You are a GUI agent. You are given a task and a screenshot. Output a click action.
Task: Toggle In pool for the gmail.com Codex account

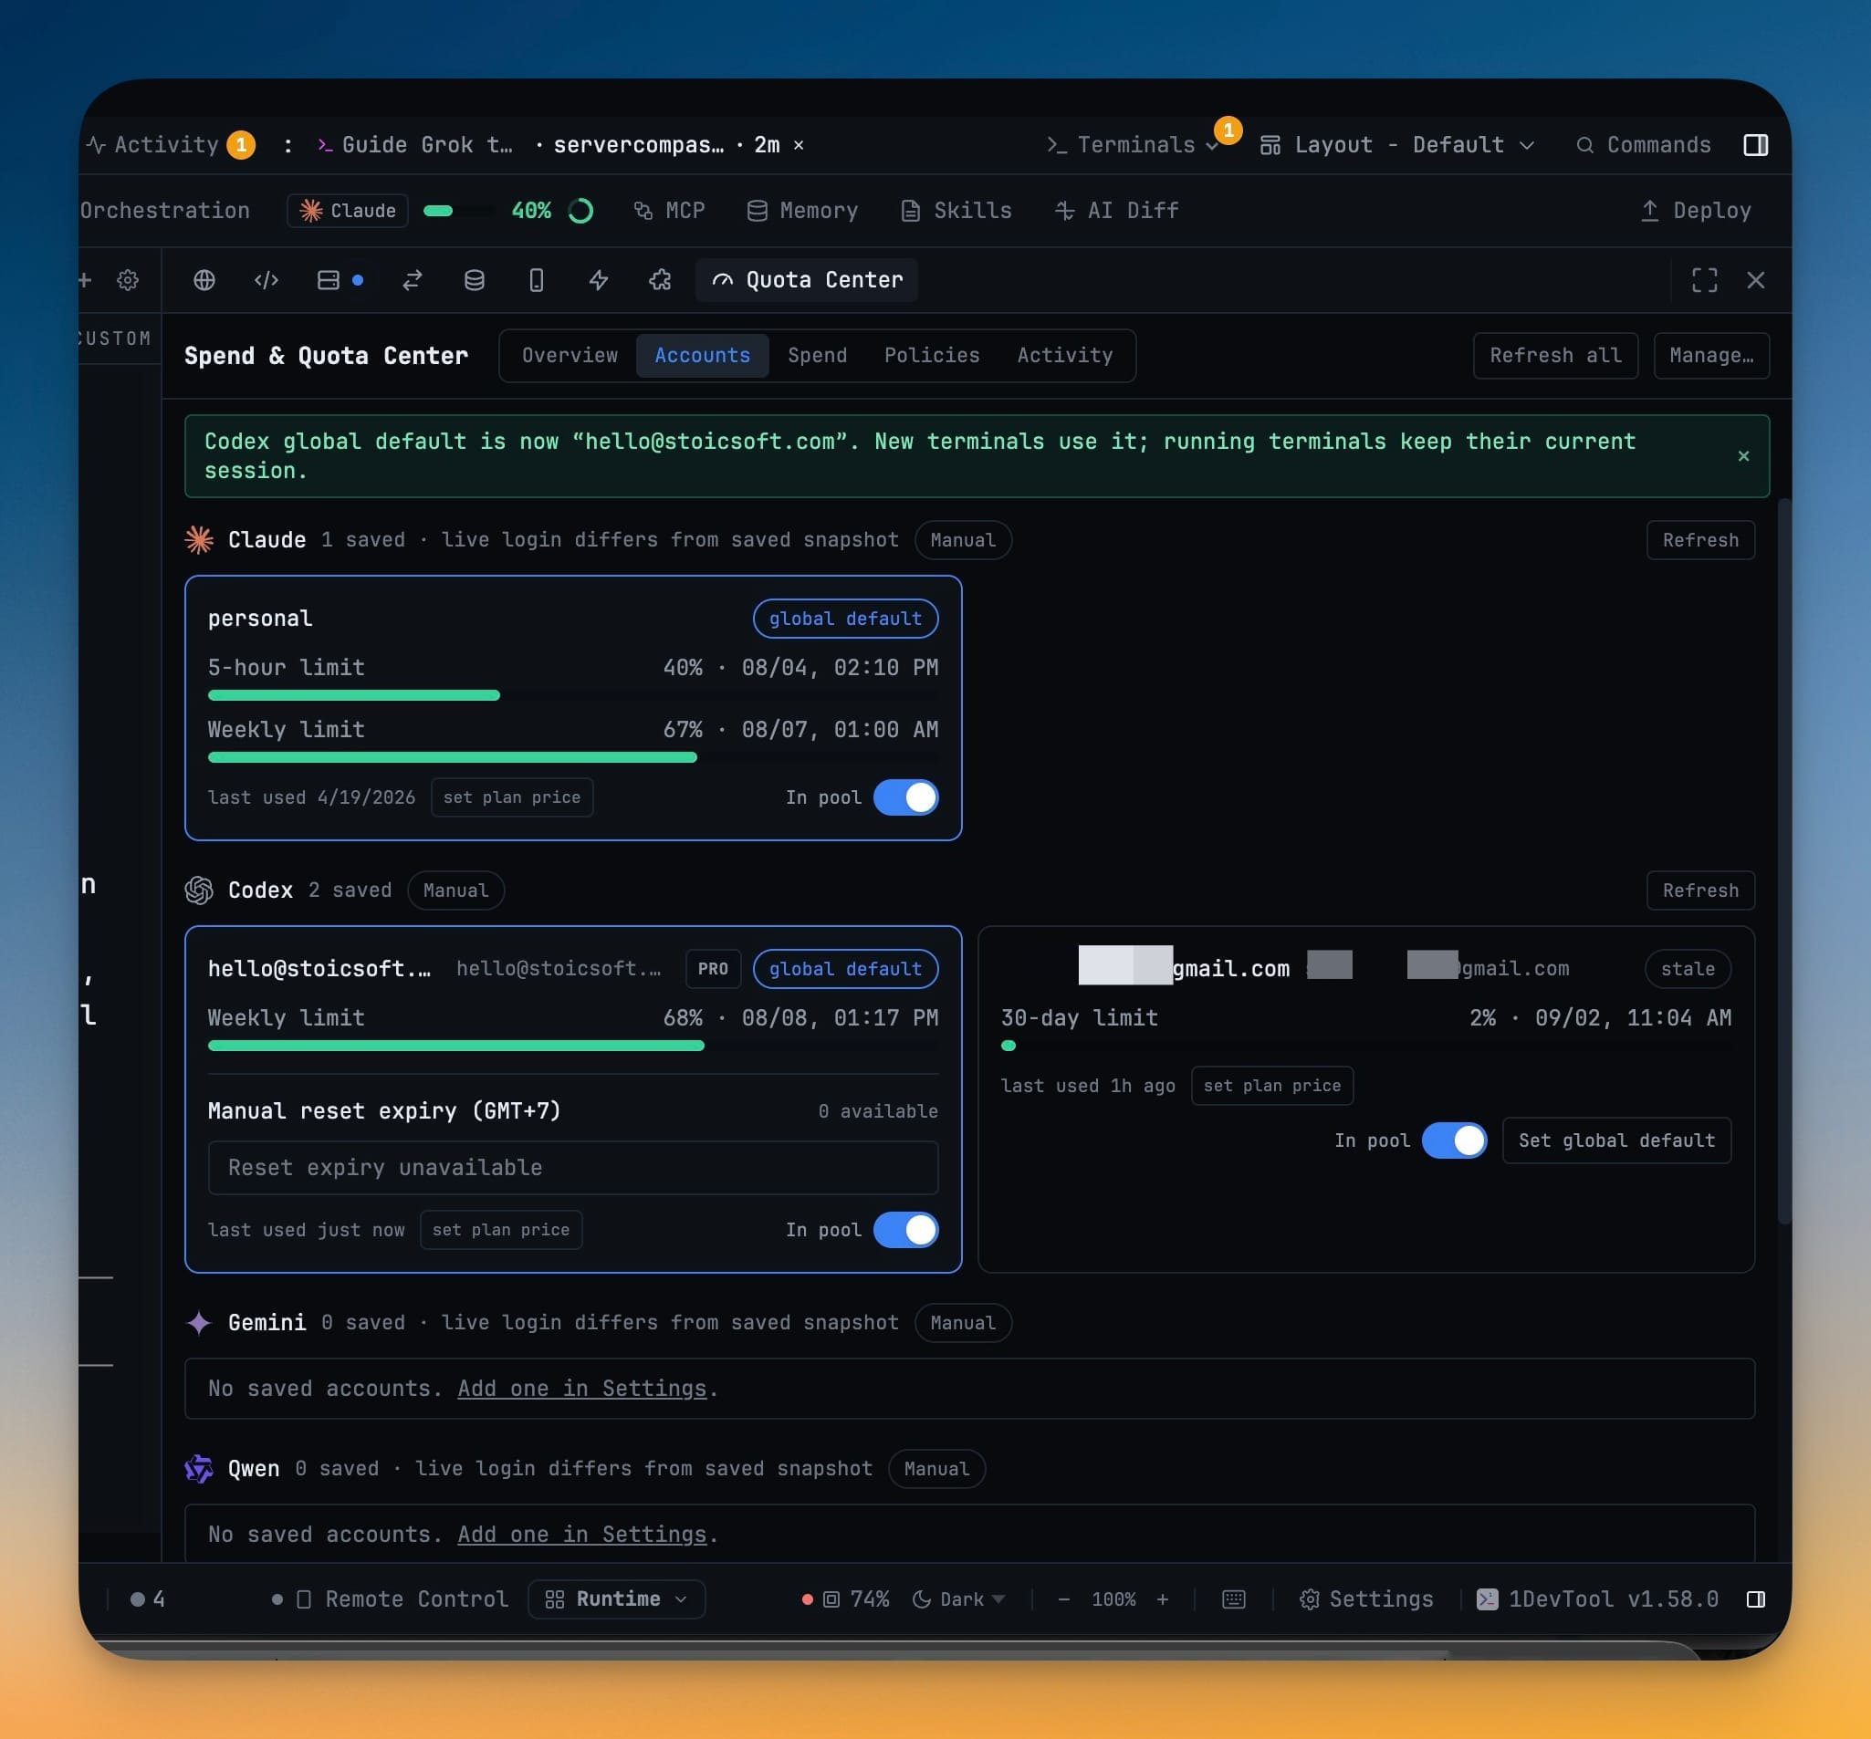point(1454,1141)
